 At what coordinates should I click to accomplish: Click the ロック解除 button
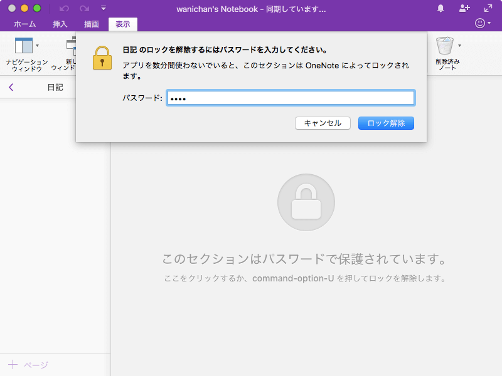[386, 123]
